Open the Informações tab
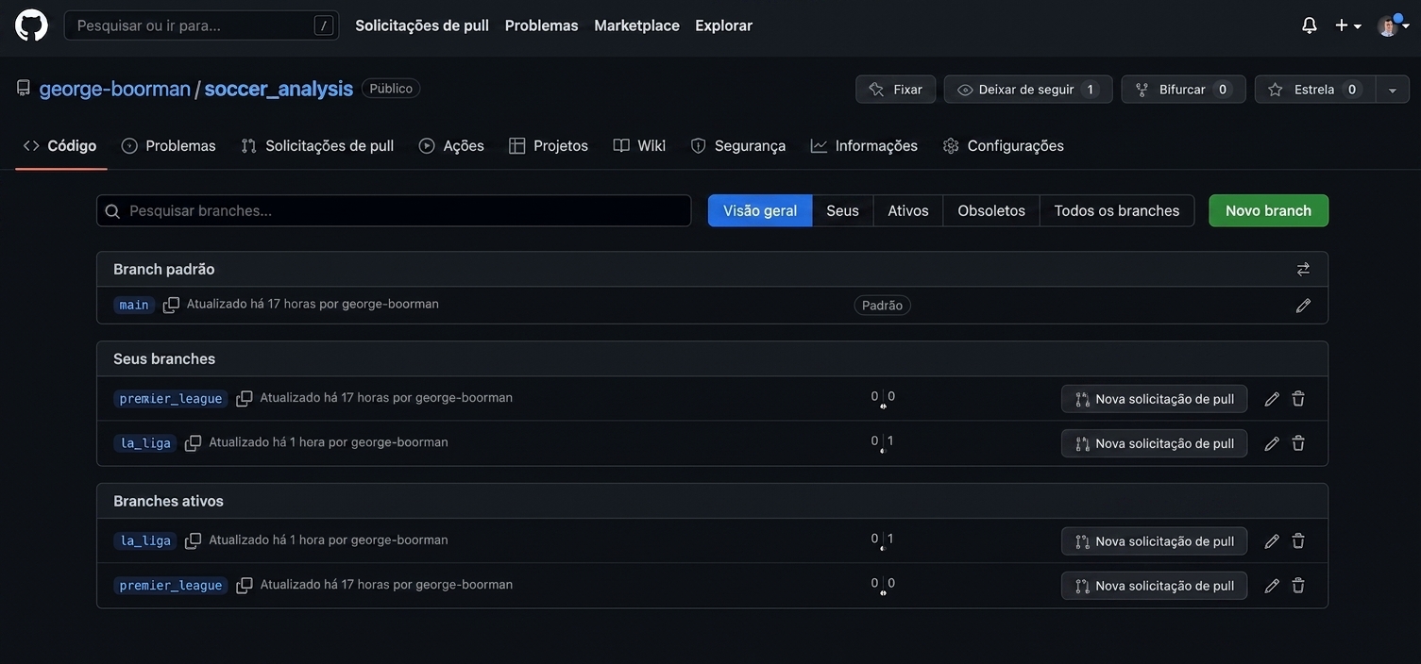 click(864, 145)
